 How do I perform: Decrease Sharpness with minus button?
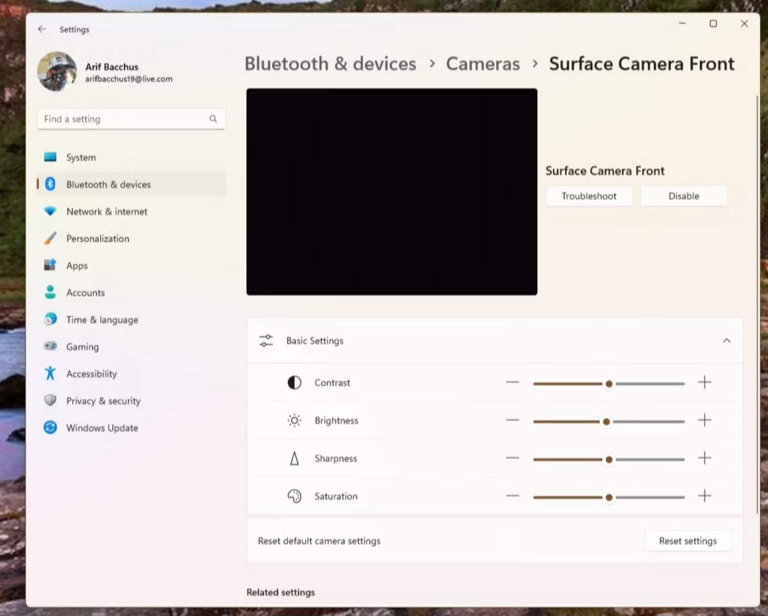(513, 458)
